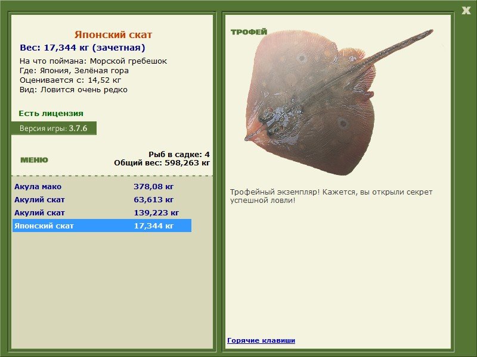
Task: Open the Горячие клавиши hotkeys link
Action: (261, 340)
